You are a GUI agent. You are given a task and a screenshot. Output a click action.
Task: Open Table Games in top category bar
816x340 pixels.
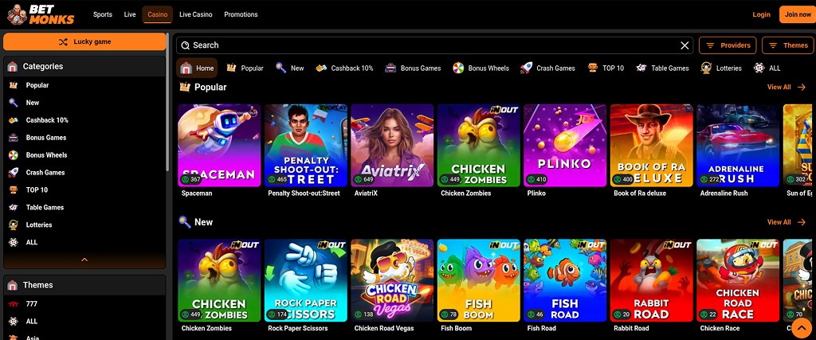(x=662, y=68)
